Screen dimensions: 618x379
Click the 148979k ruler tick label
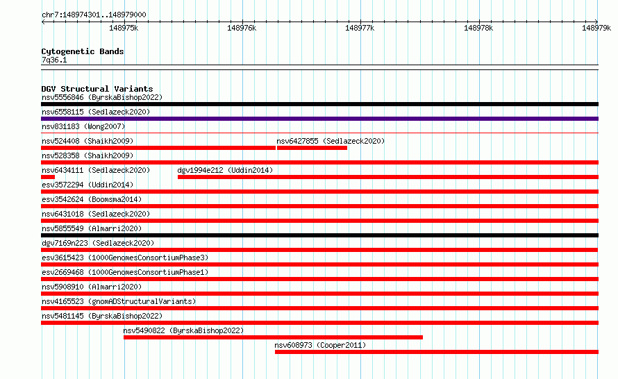[x=596, y=28]
